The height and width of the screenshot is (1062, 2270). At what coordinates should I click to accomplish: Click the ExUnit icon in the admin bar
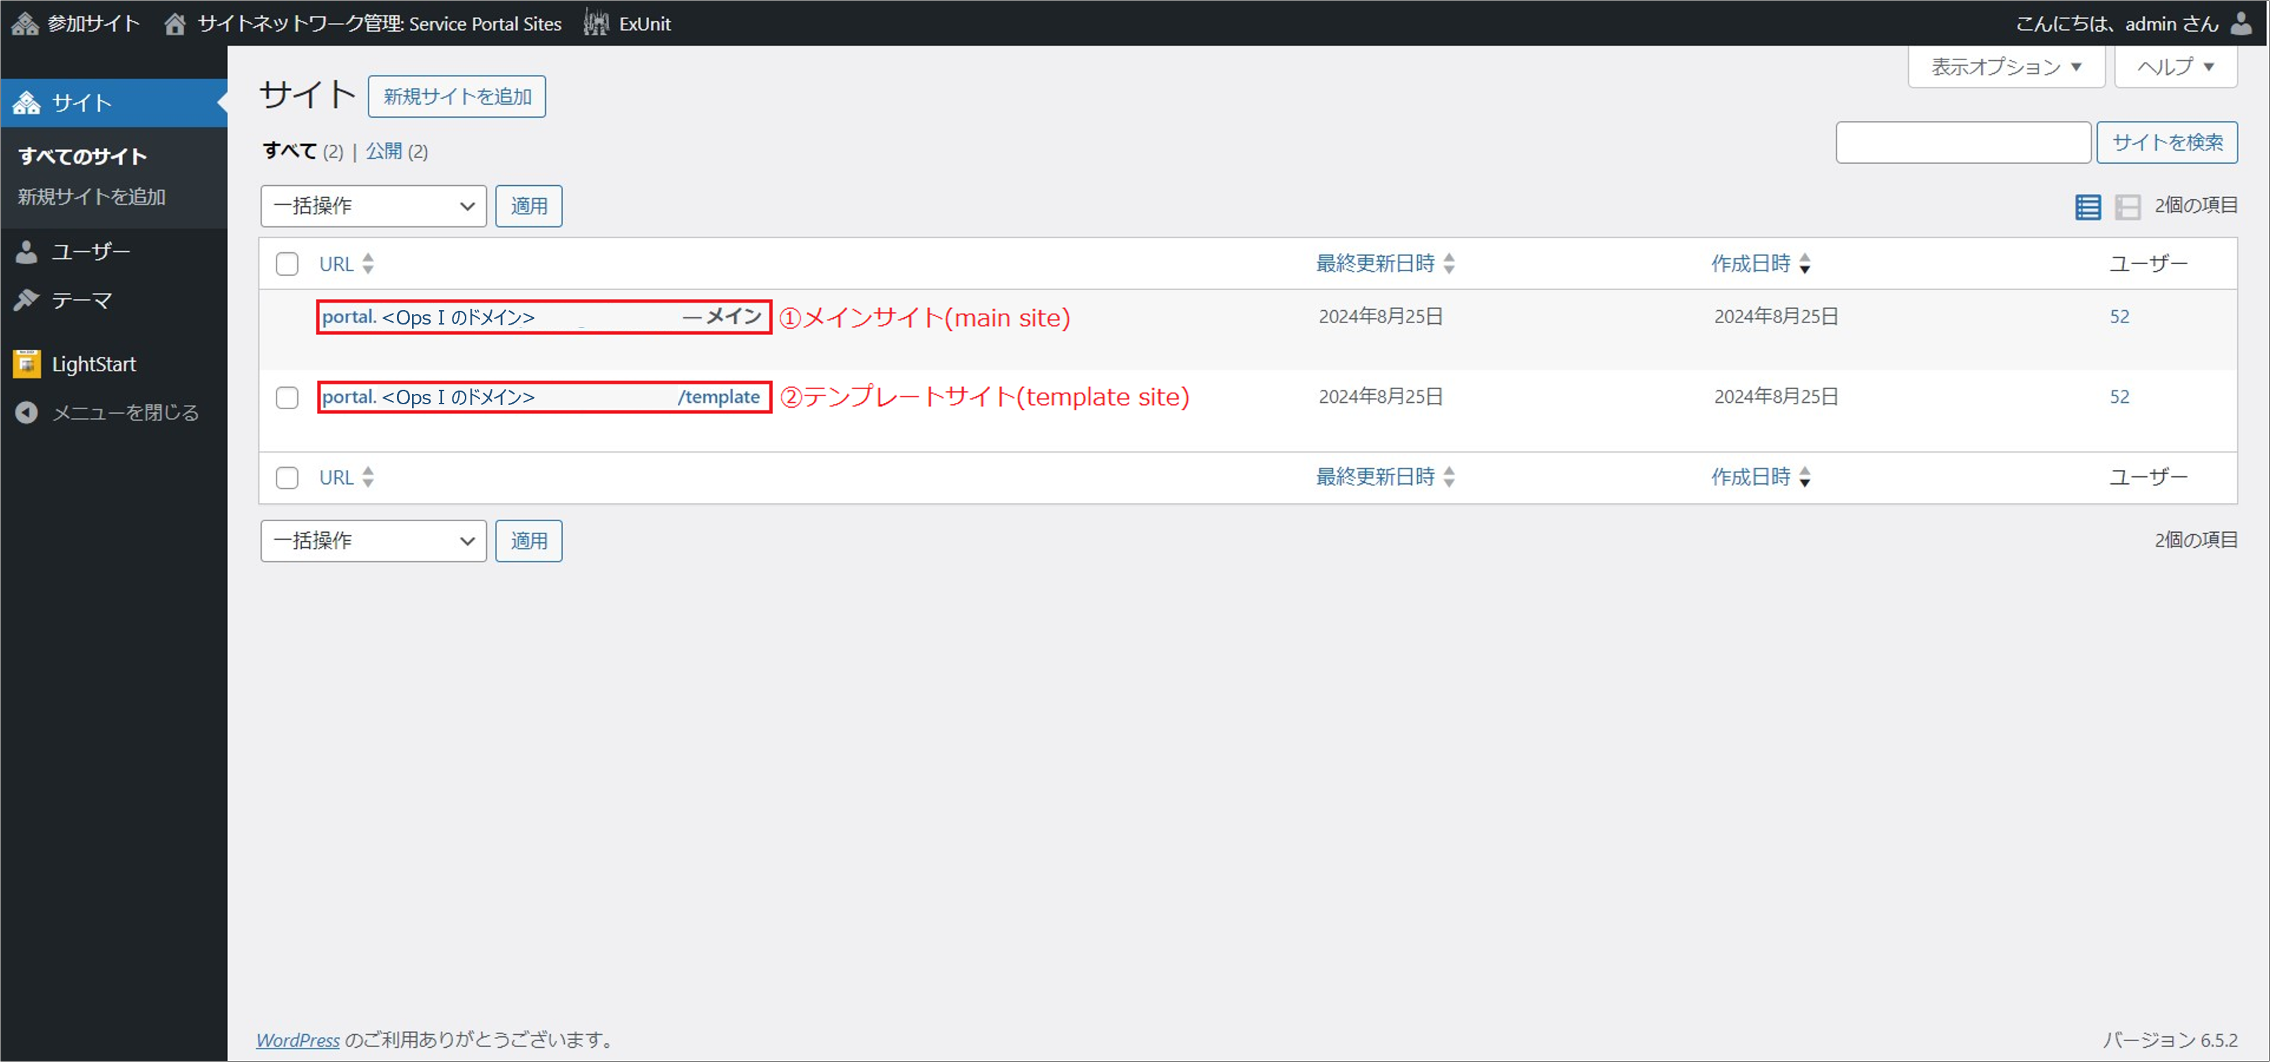click(596, 24)
